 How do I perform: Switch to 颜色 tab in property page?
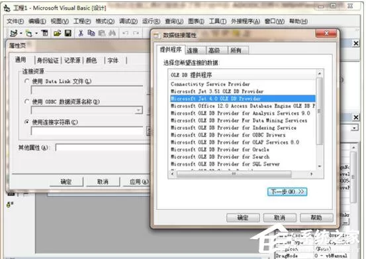pos(91,60)
